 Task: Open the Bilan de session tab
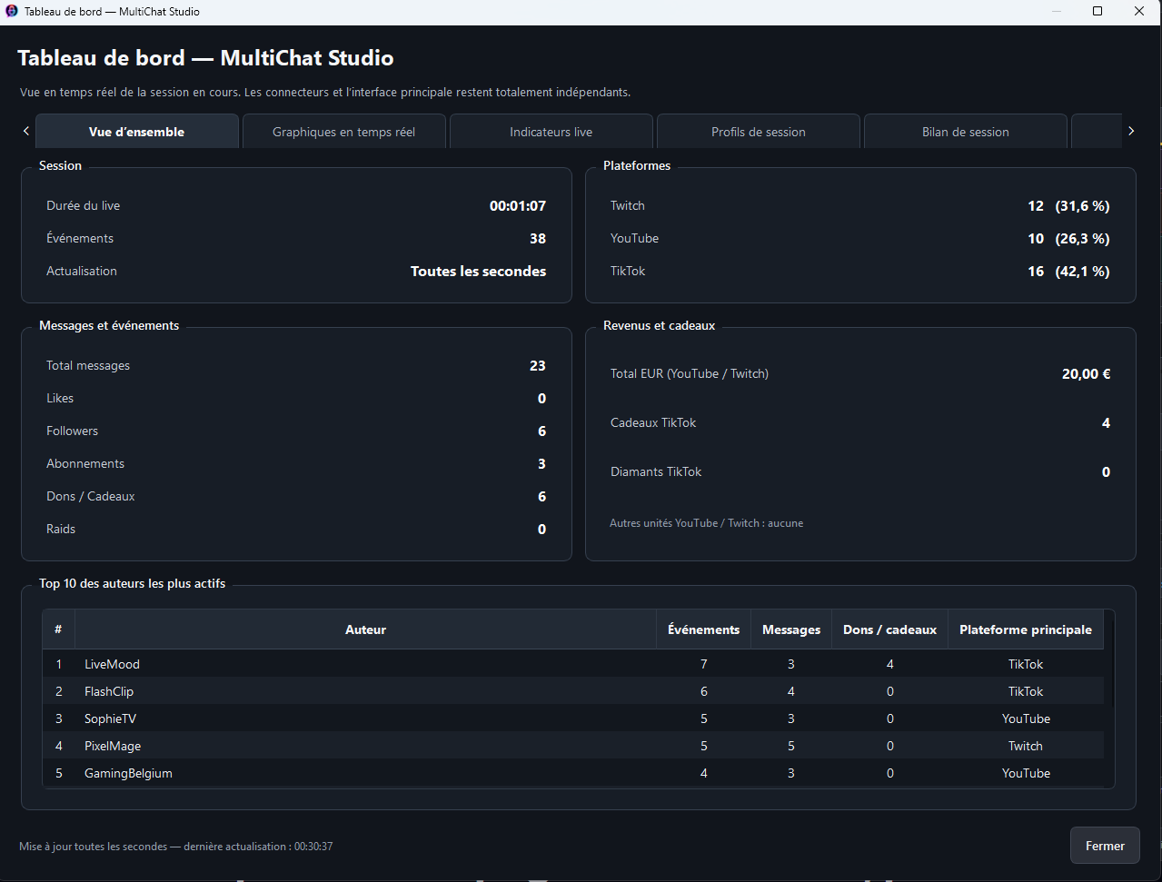coord(966,132)
